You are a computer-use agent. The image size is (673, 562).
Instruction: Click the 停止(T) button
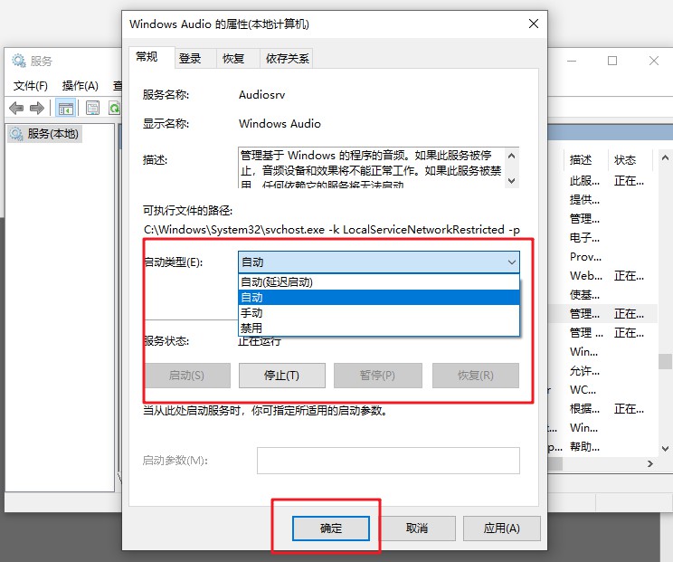pos(280,376)
